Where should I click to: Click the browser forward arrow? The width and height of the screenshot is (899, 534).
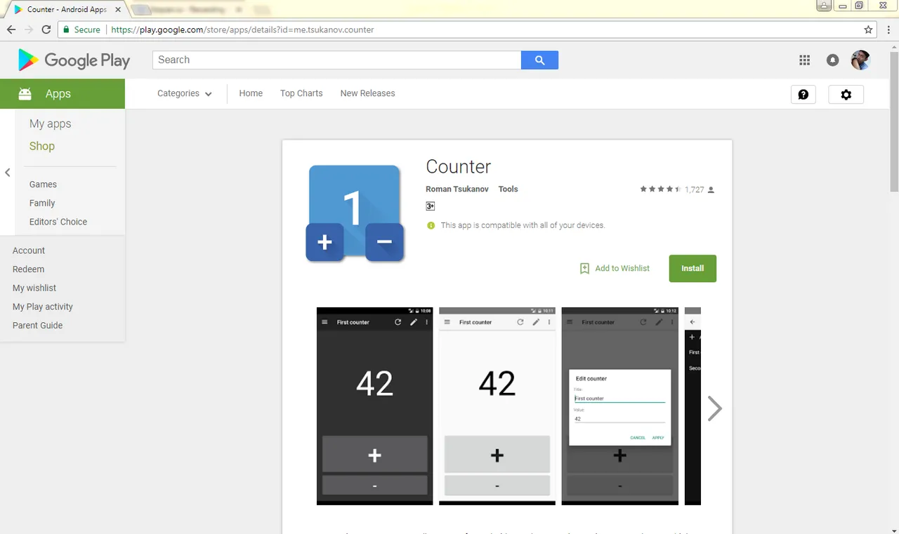(29, 29)
